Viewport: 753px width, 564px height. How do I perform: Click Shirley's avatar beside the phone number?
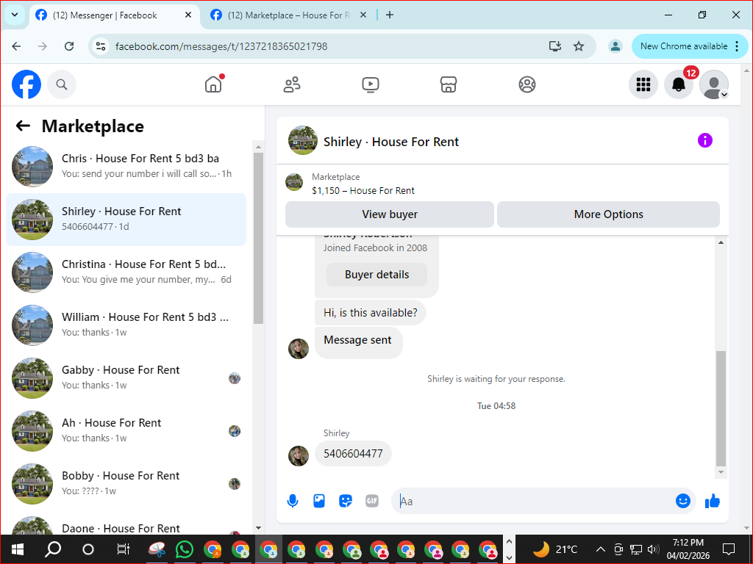click(x=299, y=455)
